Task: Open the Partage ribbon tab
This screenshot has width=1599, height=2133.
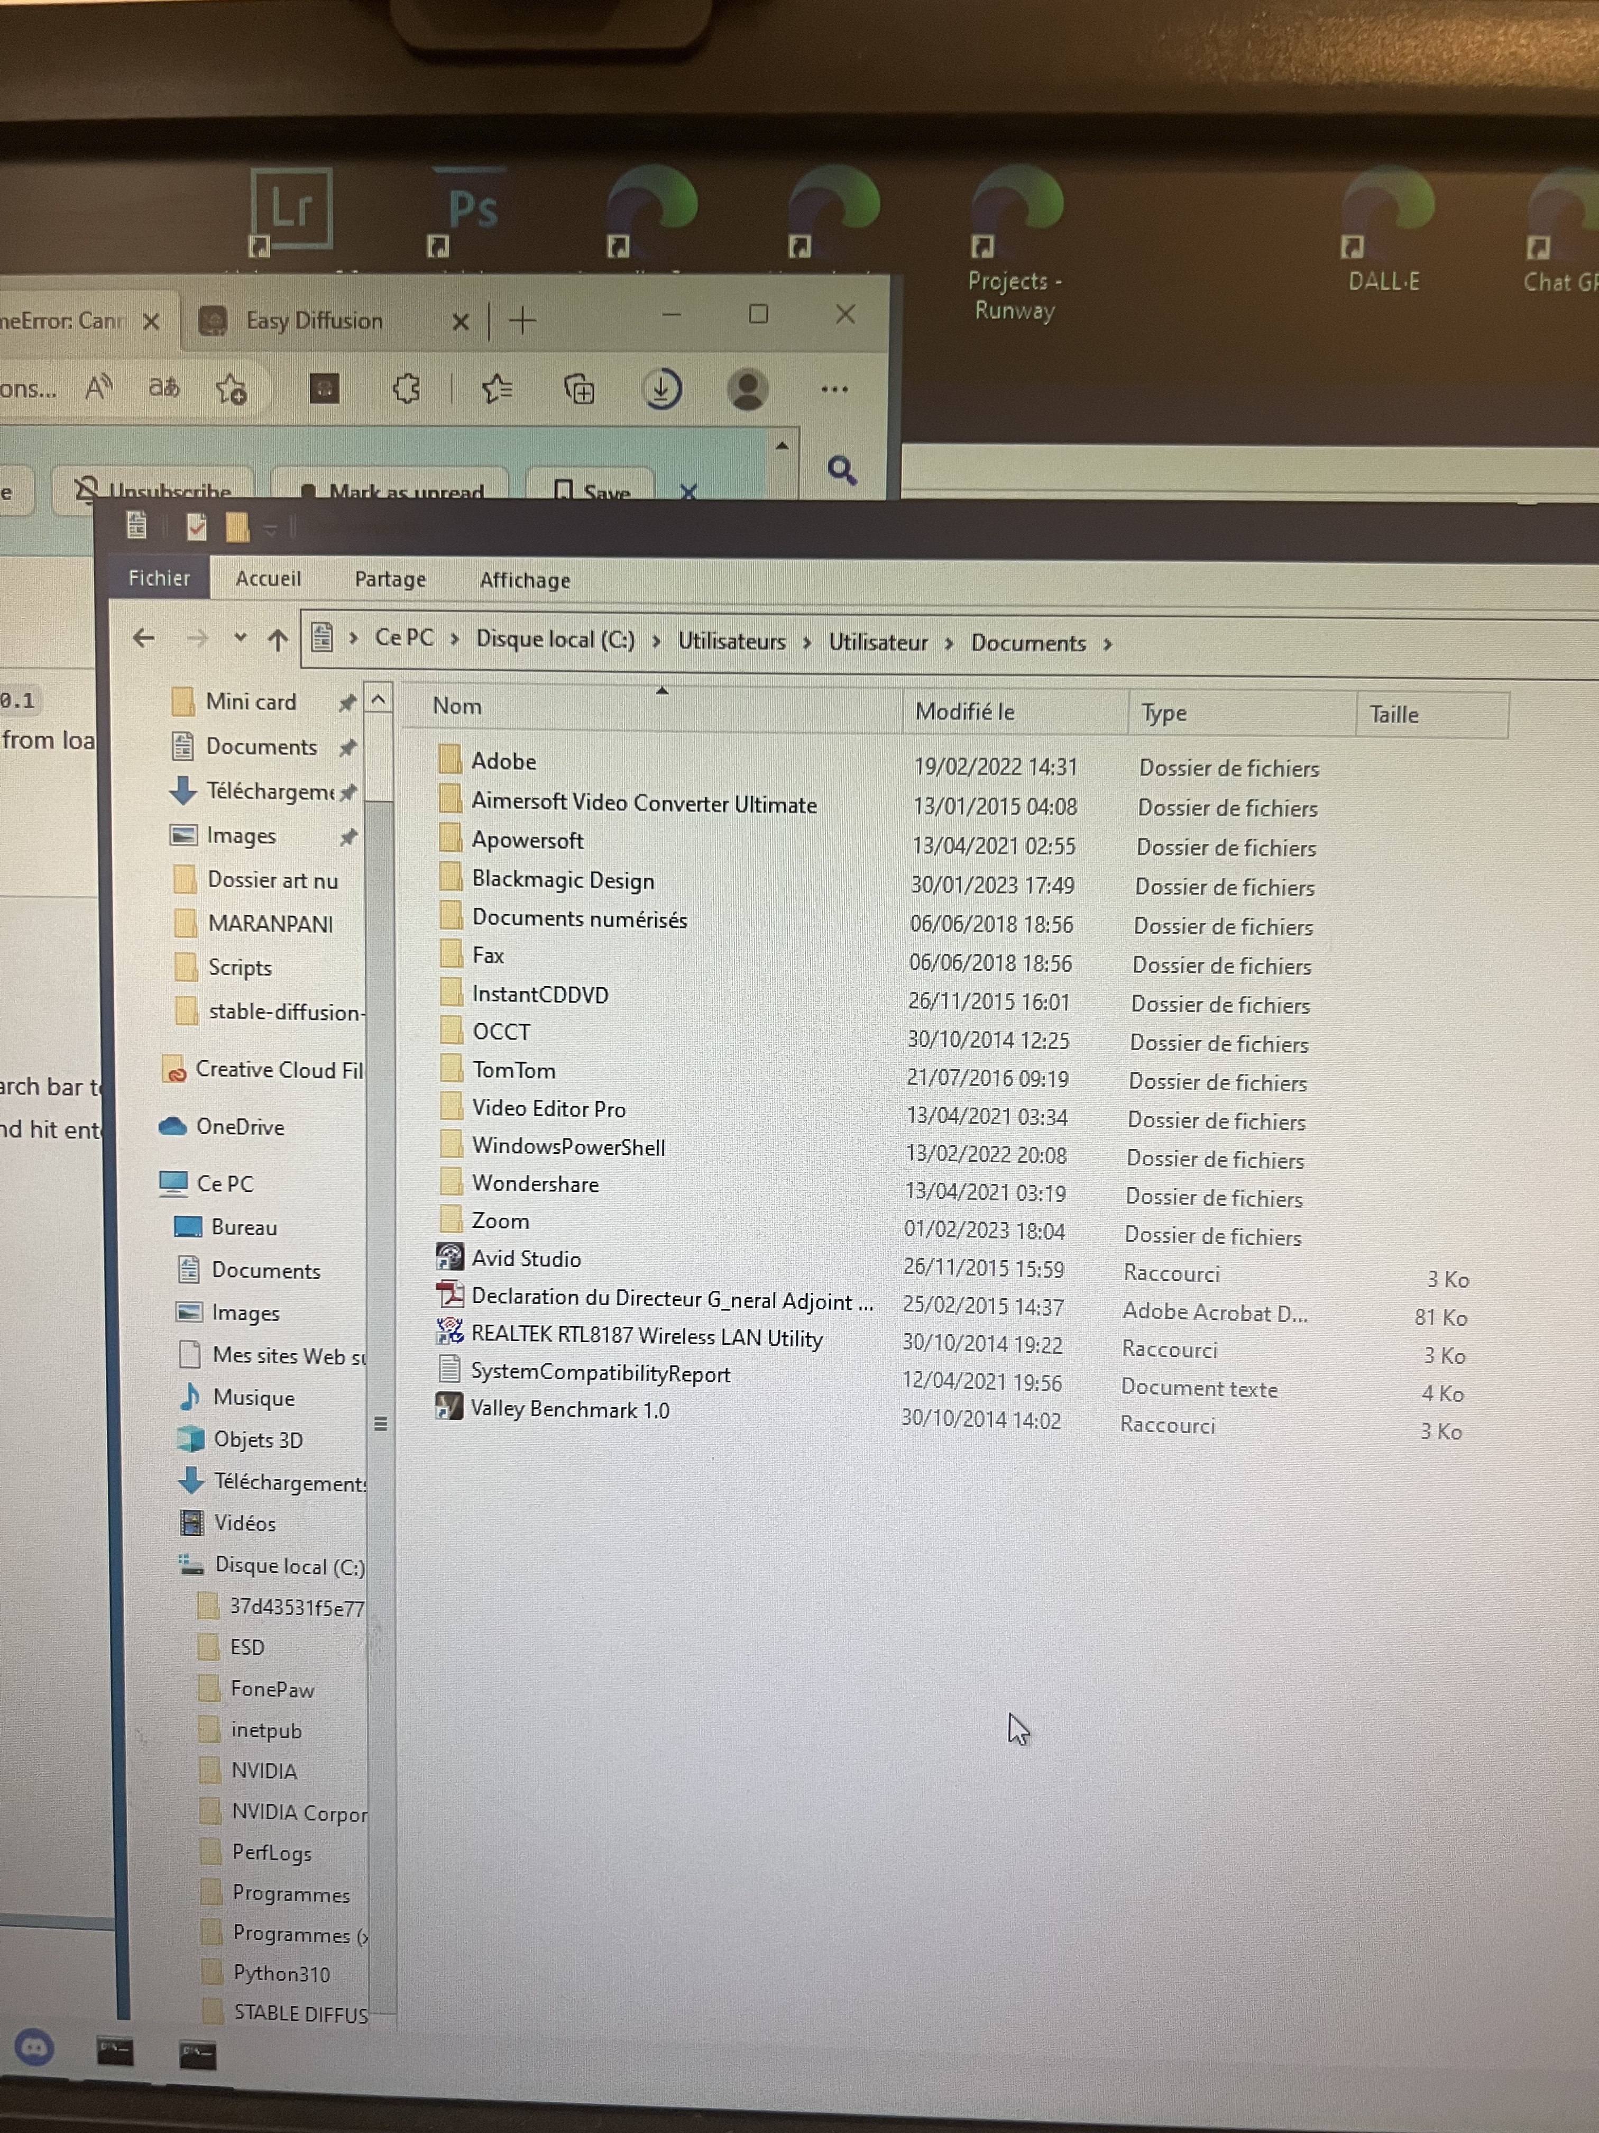Action: [x=390, y=579]
